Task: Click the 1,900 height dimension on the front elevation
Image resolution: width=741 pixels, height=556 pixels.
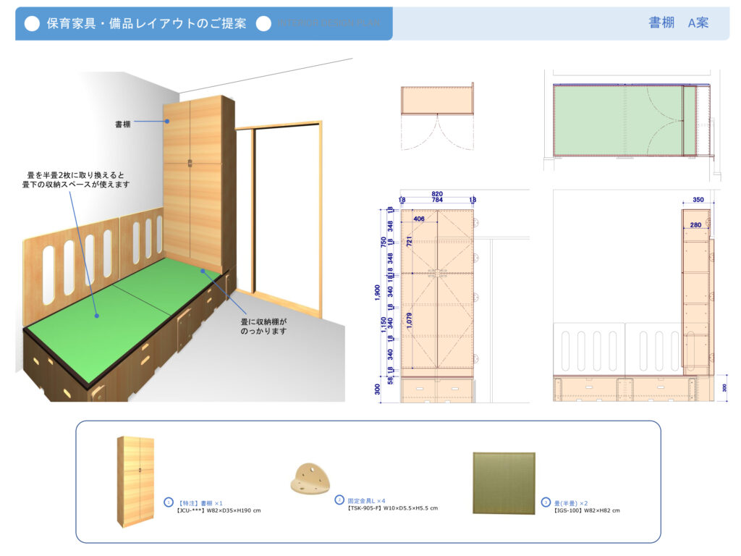Action: [x=377, y=291]
